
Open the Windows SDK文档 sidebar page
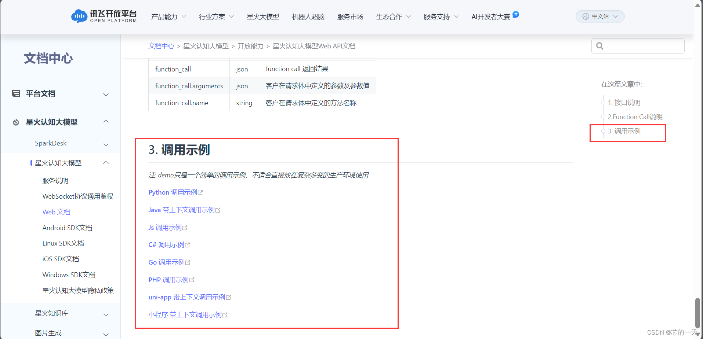69,275
